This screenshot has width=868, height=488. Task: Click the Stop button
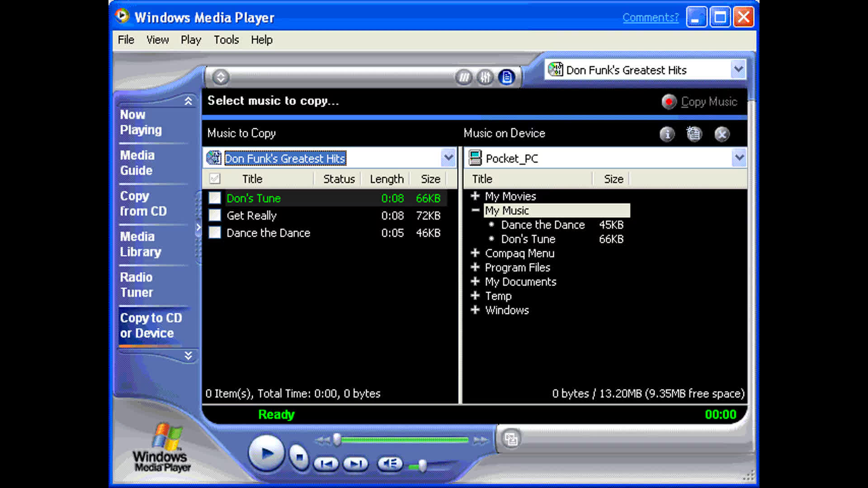298,457
